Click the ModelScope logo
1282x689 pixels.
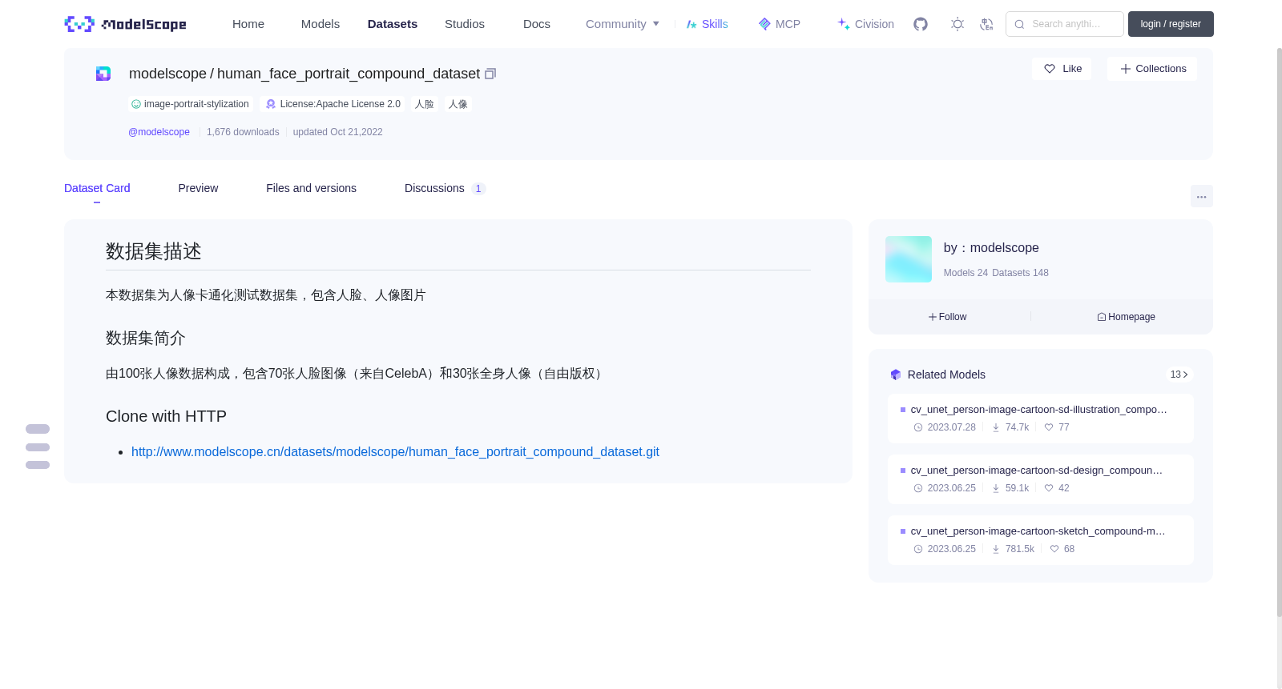pyautogui.click(x=125, y=24)
